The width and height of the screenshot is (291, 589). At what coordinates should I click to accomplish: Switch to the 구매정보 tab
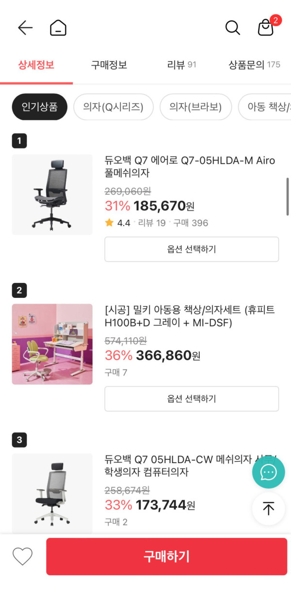point(109,65)
